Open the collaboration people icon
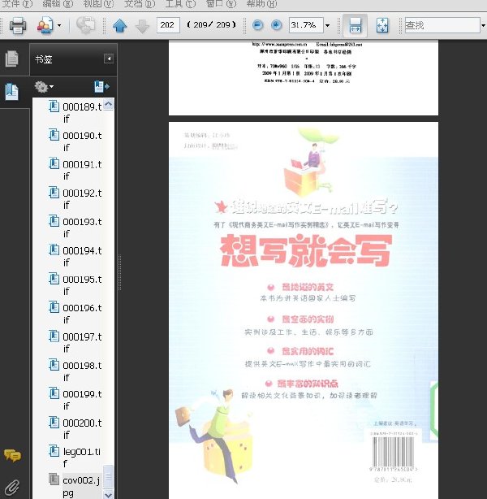This screenshot has height=499, width=487. [x=45, y=25]
